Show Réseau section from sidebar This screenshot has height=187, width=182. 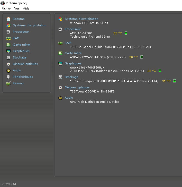18,83
